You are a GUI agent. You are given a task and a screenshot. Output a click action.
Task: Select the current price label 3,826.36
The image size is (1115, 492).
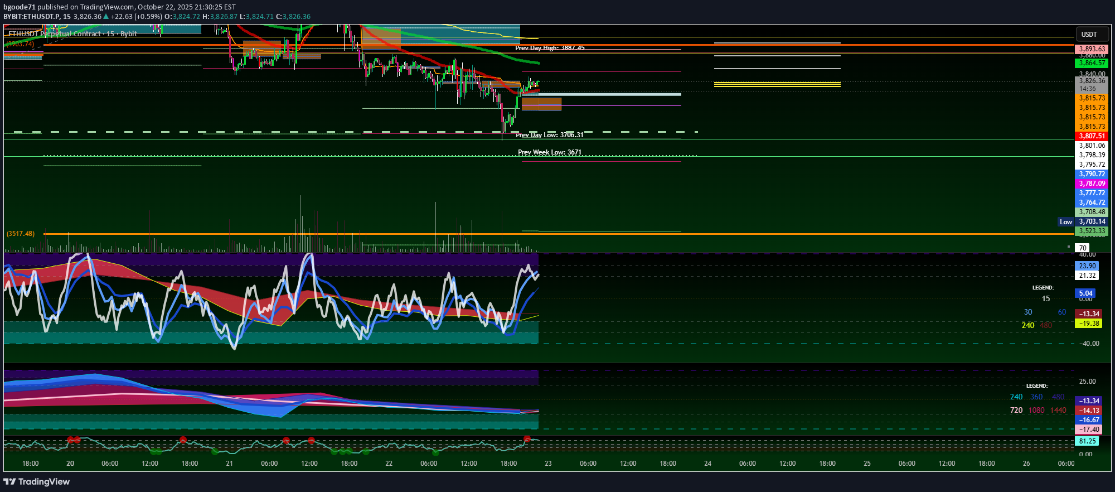tap(1091, 81)
